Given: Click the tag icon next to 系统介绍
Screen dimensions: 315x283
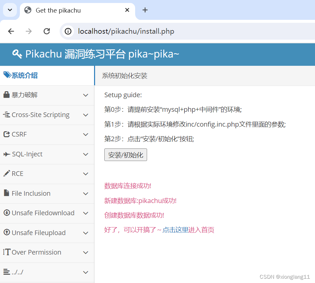Looking at the screenshot, I should (x=7, y=75).
